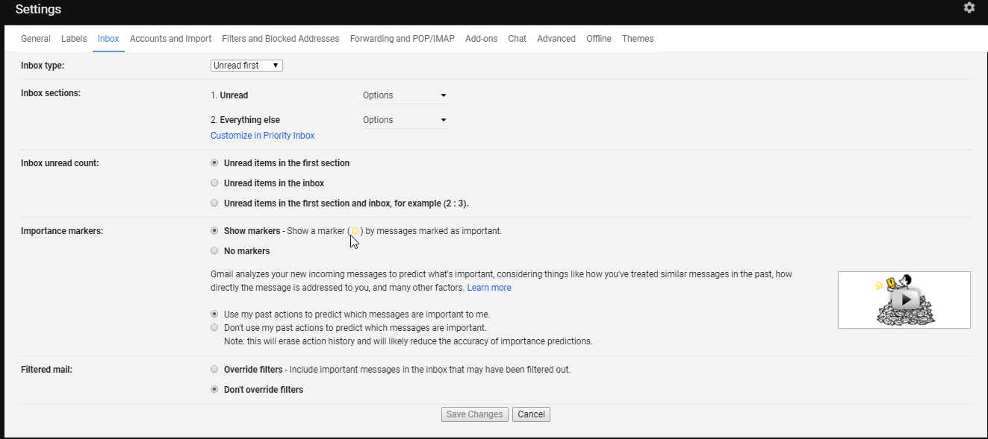Switch to the Themes tab

pyautogui.click(x=638, y=39)
